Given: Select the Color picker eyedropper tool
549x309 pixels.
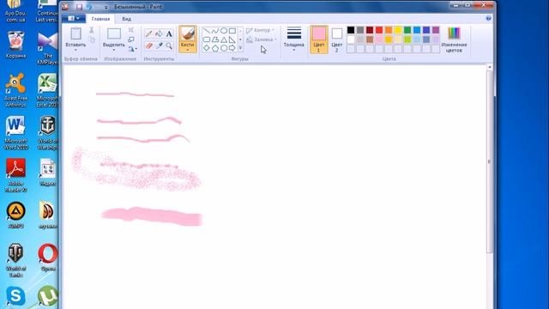Looking at the screenshot, I should click(159, 45).
